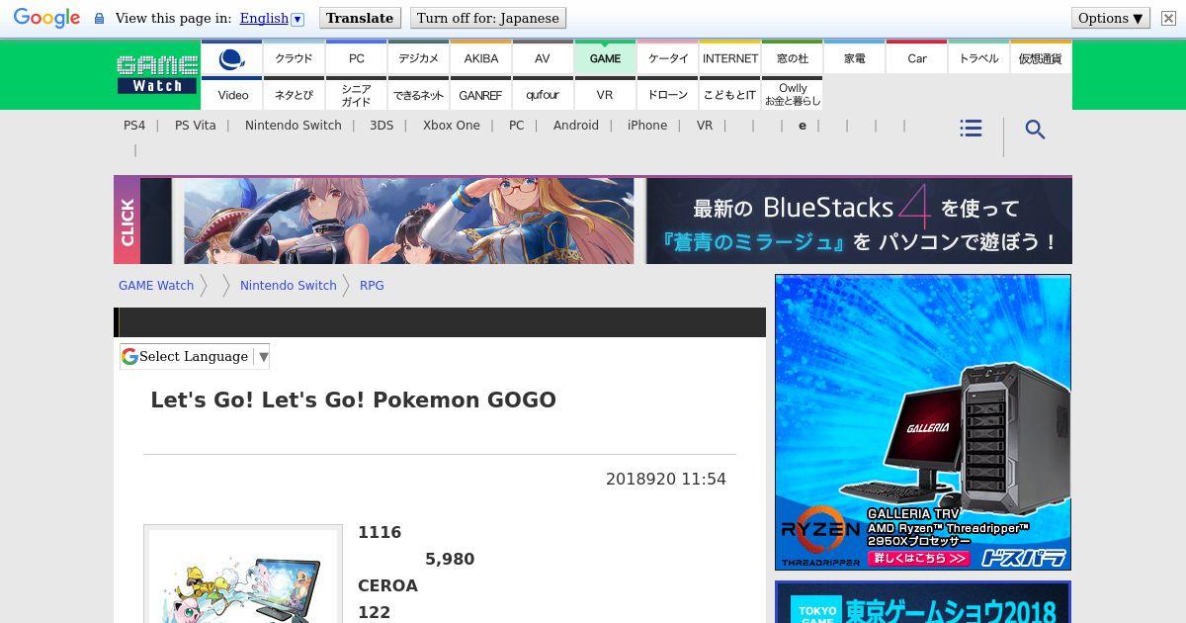Turn off translation for Japanese
This screenshot has height=623, width=1186.
click(488, 18)
